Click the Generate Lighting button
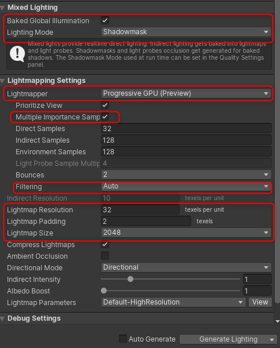280x348 pixels. (x=228, y=339)
